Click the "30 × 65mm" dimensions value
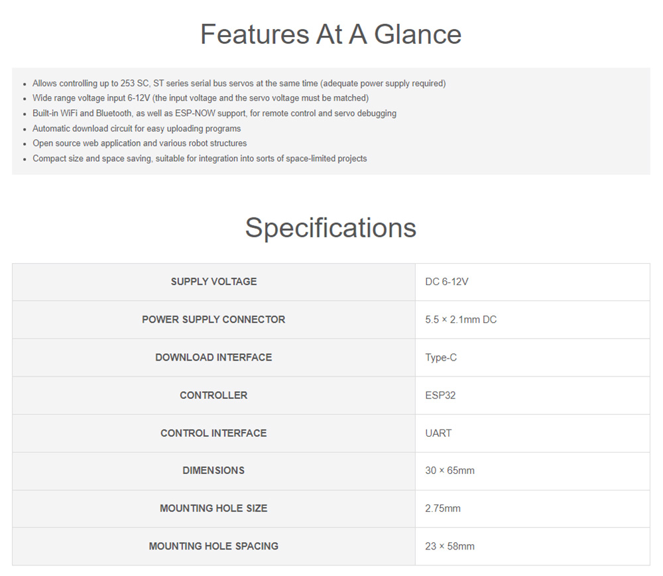The image size is (663, 576). [450, 471]
